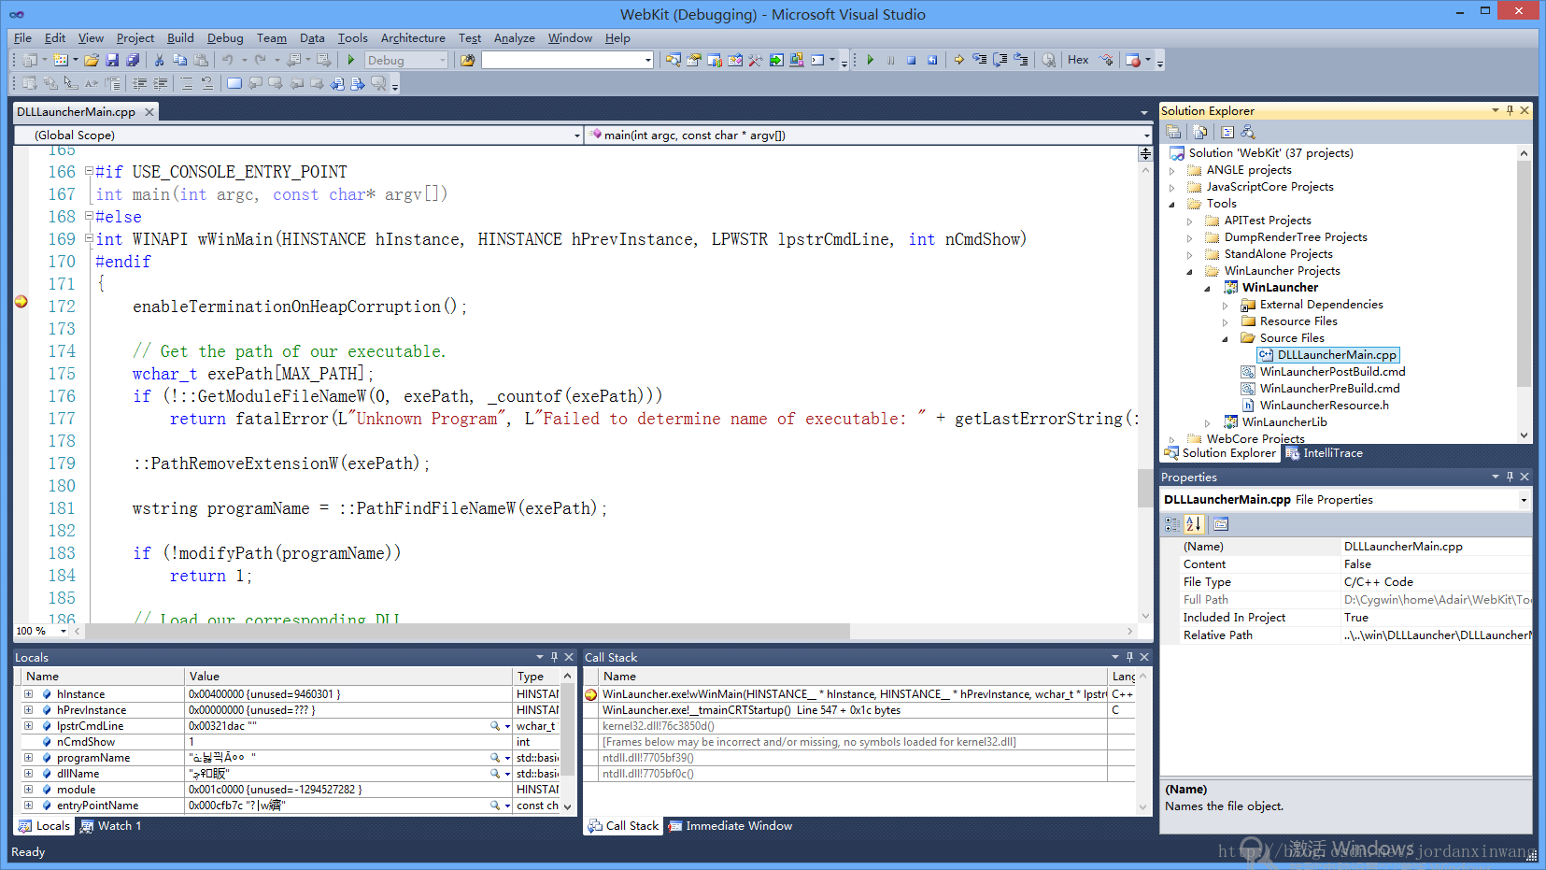This screenshot has height=870, width=1546.
Task: Expand the ANGLE projects folder
Action: click(x=1172, y=170)
